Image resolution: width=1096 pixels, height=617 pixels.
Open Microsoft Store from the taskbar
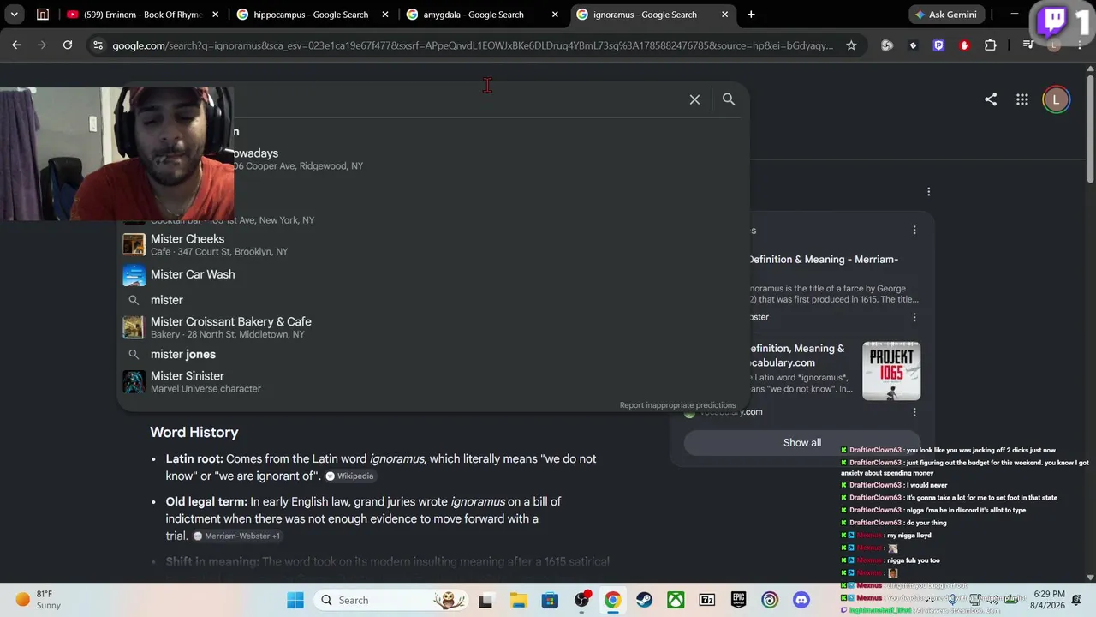[x=549, y=600]
